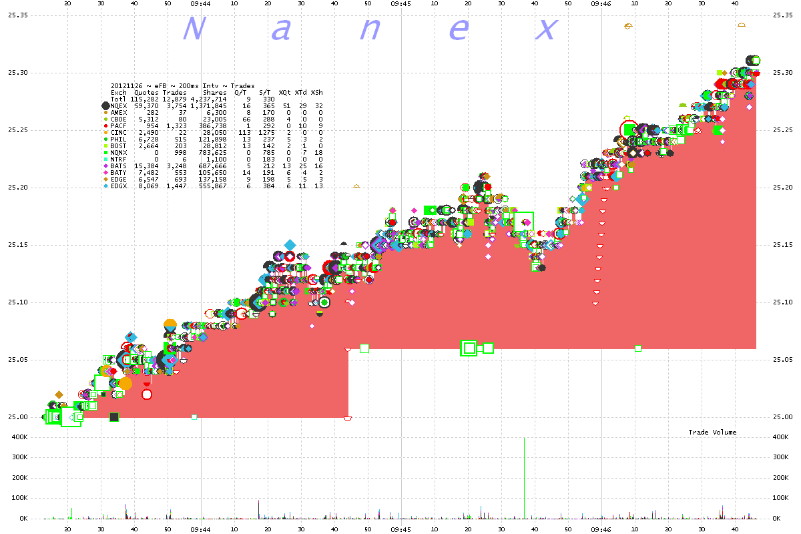The image size is (801, 534).
Task: Click the green PHIL legend dot
Action: click(x=105, y=139)
